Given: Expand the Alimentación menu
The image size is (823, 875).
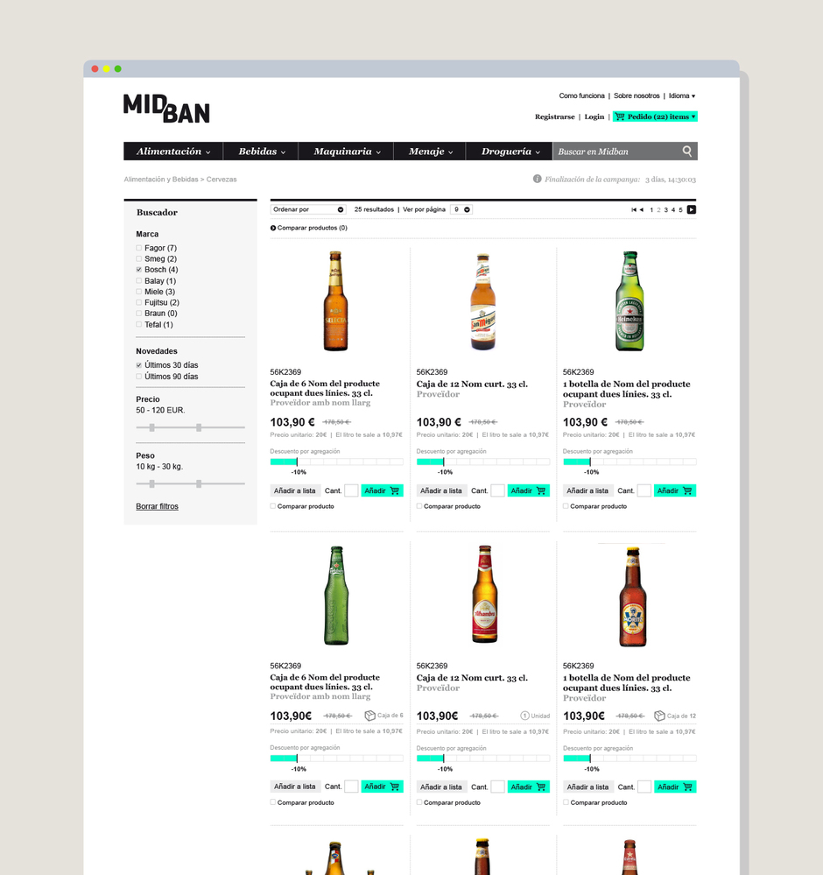Looking at the screenshot, I should [173, 152].
